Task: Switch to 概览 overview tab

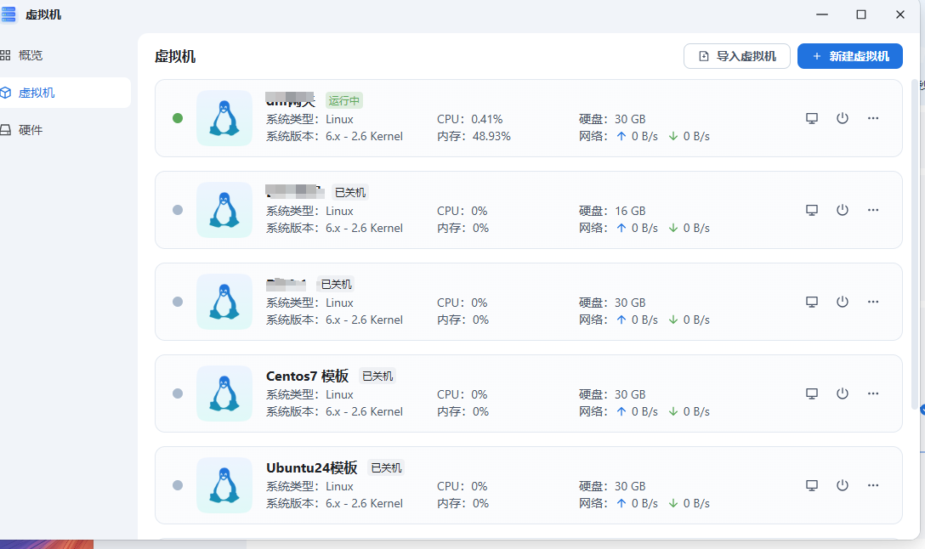Action: coord(31,55)
